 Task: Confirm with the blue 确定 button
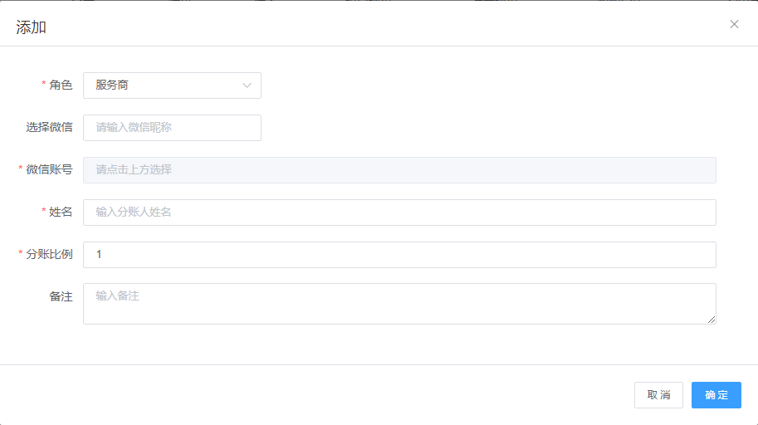pyautogui.click(x=716, y=395)
